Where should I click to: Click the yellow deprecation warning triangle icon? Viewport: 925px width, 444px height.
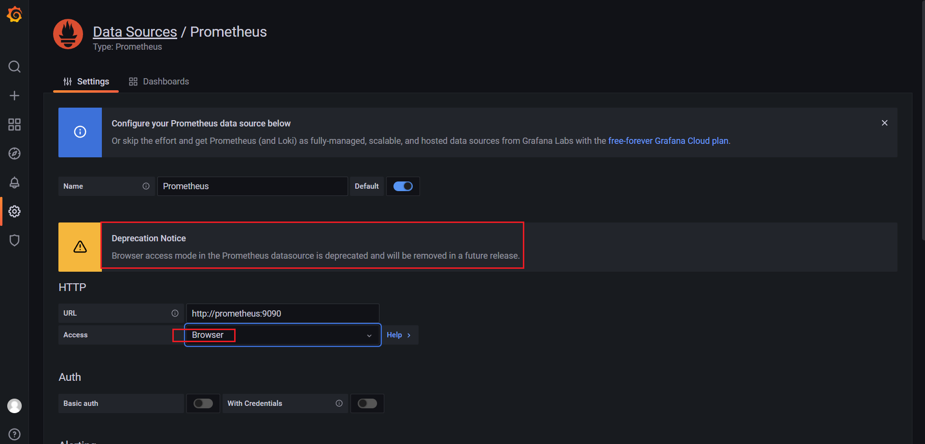tap(80, 247)
